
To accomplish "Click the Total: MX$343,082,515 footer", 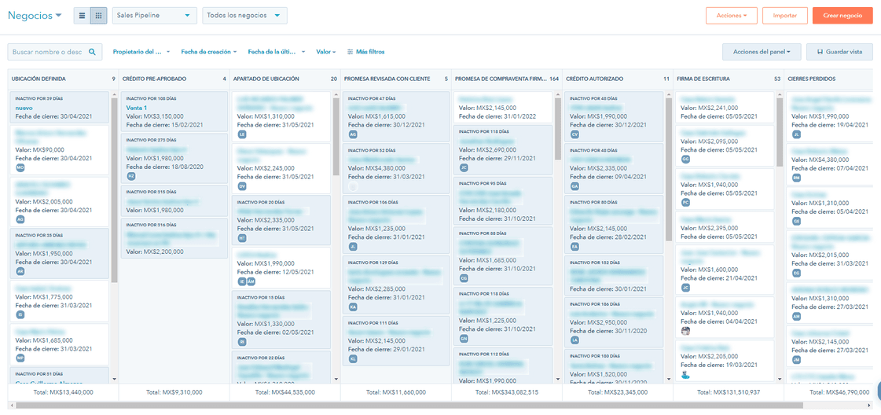I will [507, 392].
